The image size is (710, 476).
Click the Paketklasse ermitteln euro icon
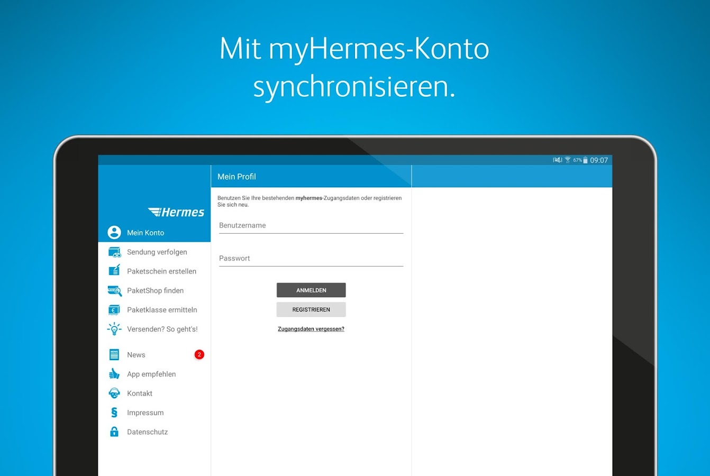click(114, 309)
